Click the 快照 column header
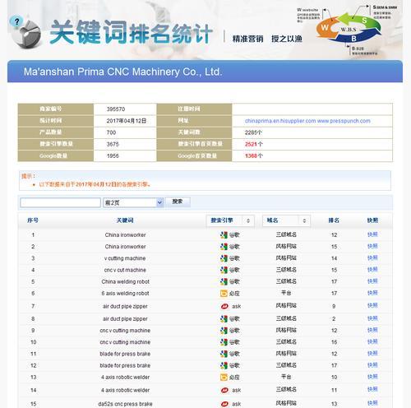This screenshot has height=408, width=411. tap(372, 220)
